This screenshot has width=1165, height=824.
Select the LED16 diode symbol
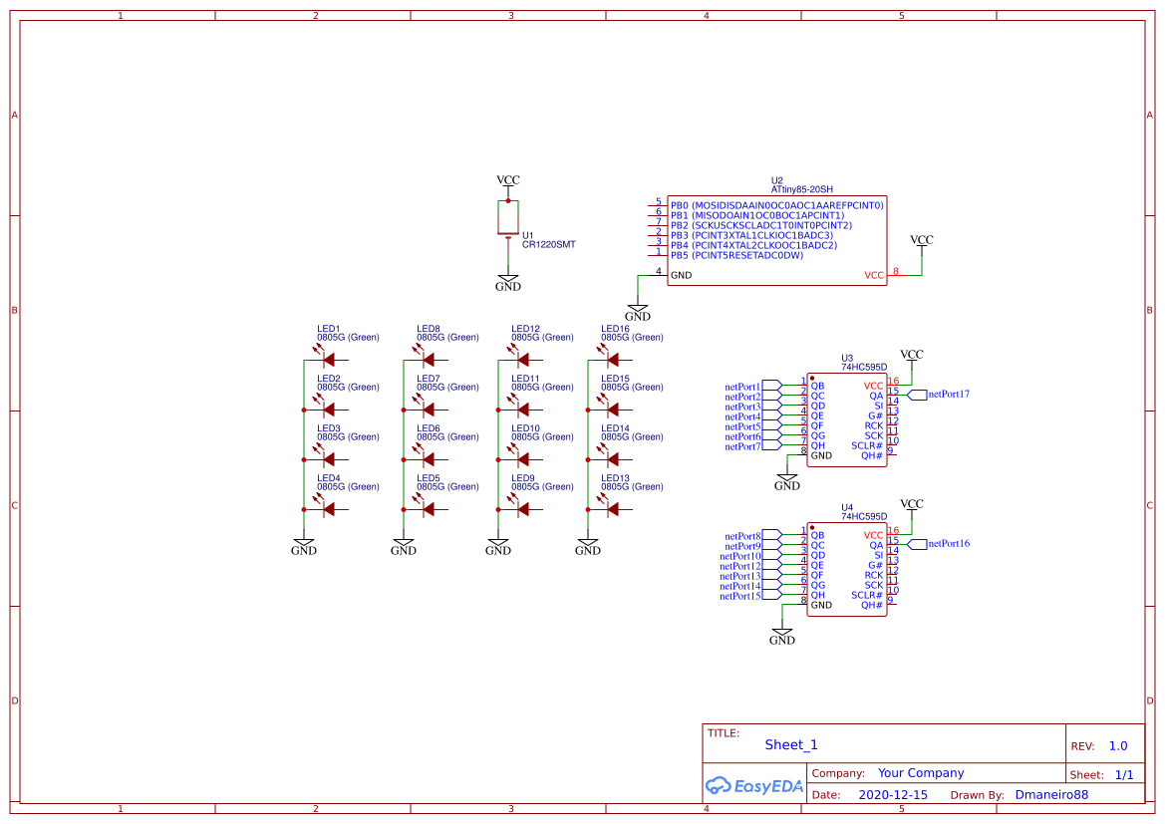(613, 359)
